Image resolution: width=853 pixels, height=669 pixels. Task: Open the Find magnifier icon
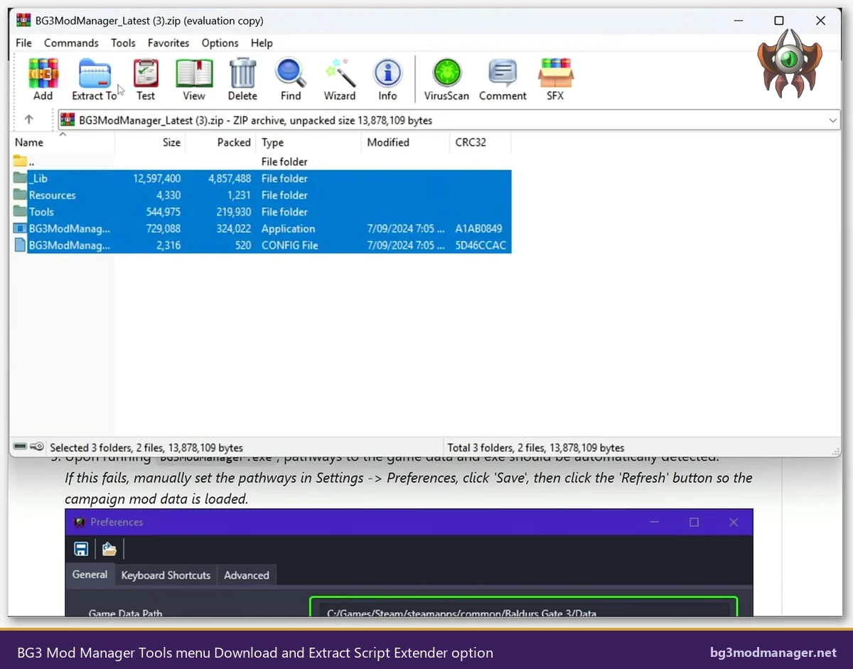(291, 73)
